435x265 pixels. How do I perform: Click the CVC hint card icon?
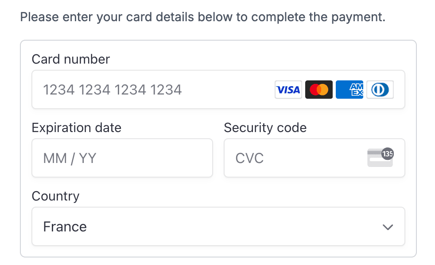click(x=380, y=158)
